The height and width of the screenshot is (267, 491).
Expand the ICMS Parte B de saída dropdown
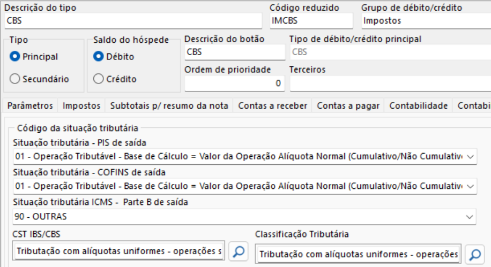[470, 216]
